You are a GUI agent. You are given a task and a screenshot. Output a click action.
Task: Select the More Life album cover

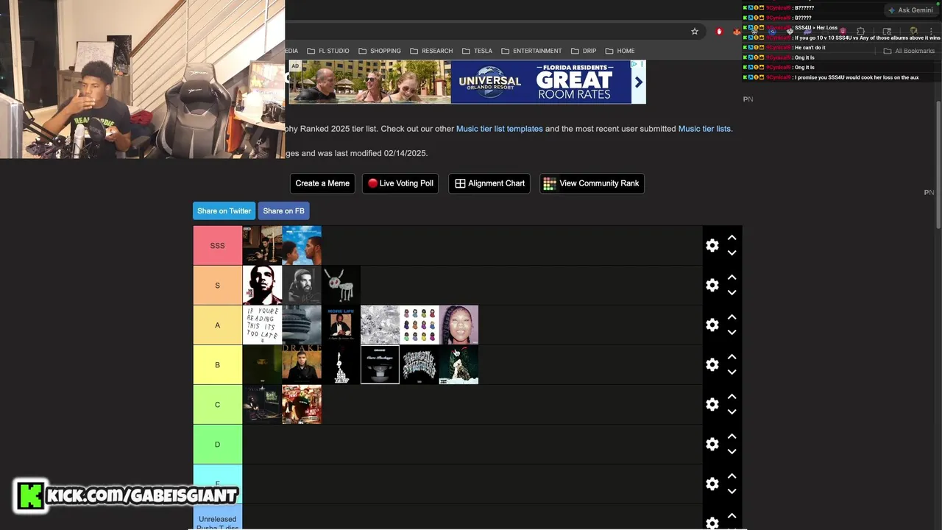pyautogui.click(x=341, y=325)
